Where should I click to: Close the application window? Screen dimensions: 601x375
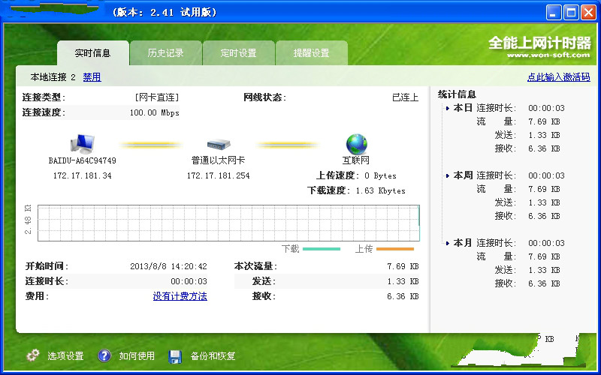click(x=588, y=13)
